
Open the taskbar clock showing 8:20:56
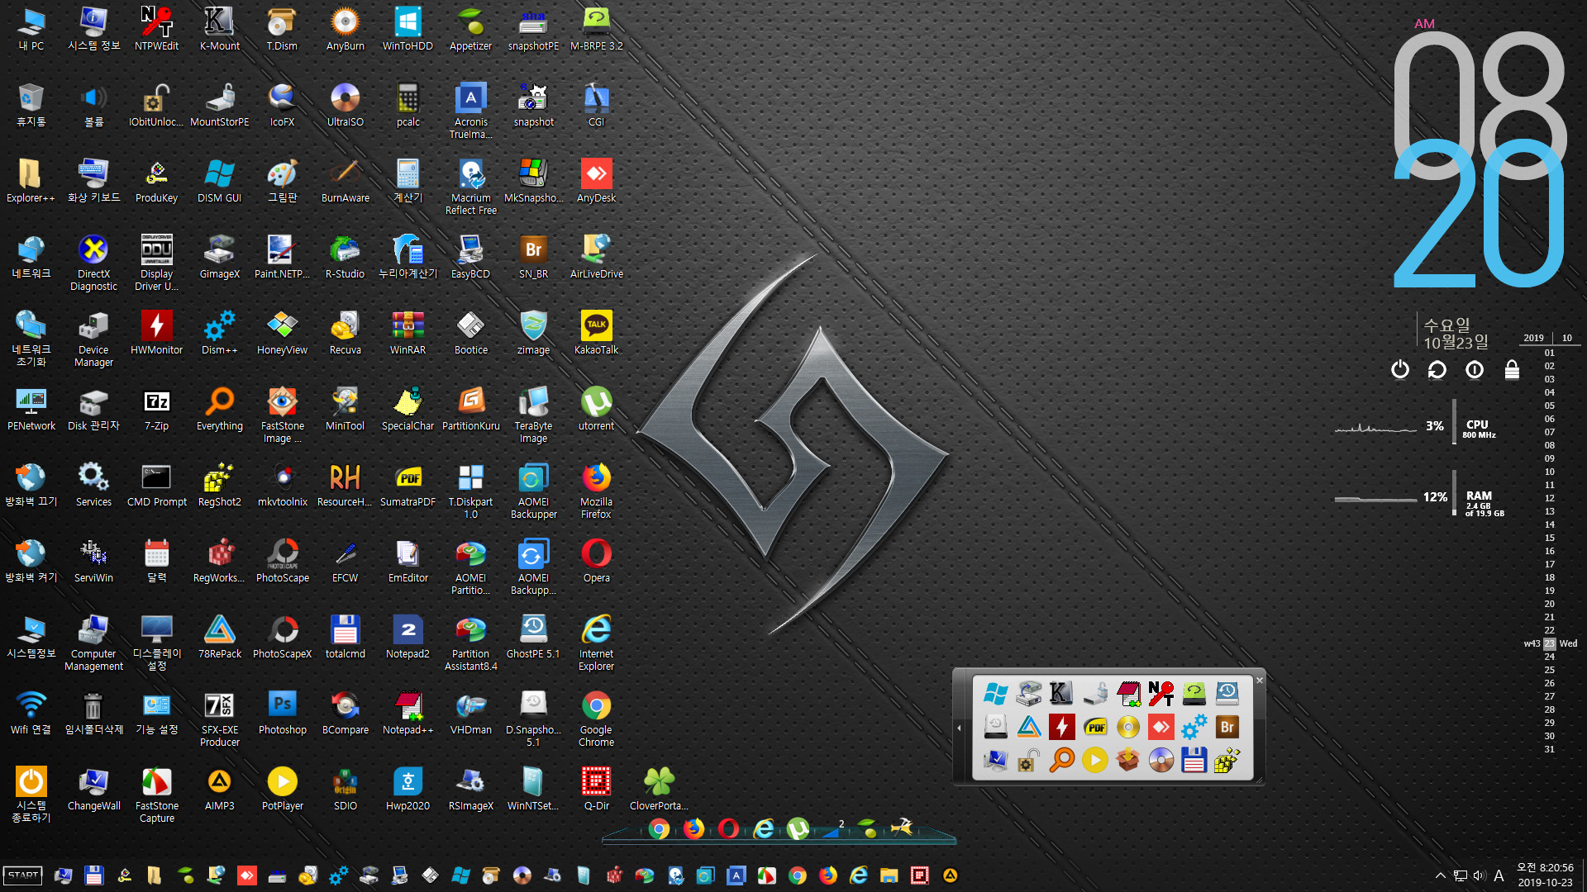click(x=1545, y=875)
